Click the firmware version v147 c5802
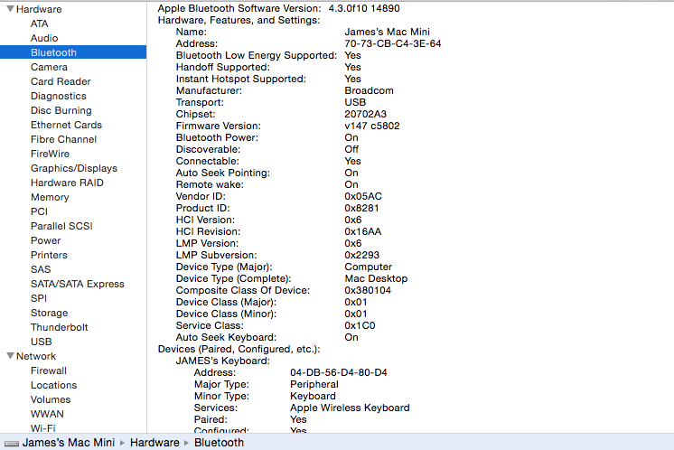Screen dimensions: 674x450 click(372, 126)
